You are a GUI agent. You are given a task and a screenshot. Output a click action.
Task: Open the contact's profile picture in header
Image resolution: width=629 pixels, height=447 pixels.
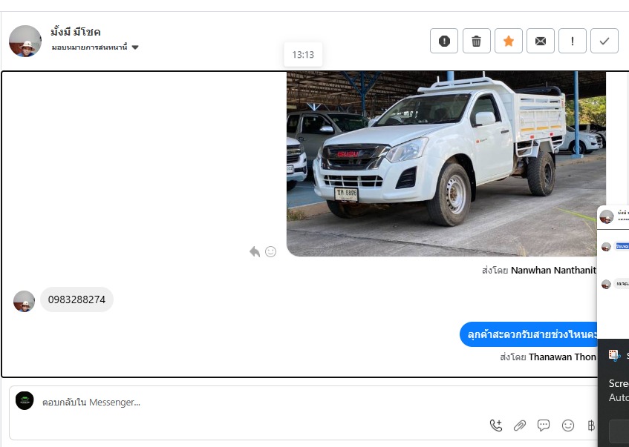(x=25, y=41)
